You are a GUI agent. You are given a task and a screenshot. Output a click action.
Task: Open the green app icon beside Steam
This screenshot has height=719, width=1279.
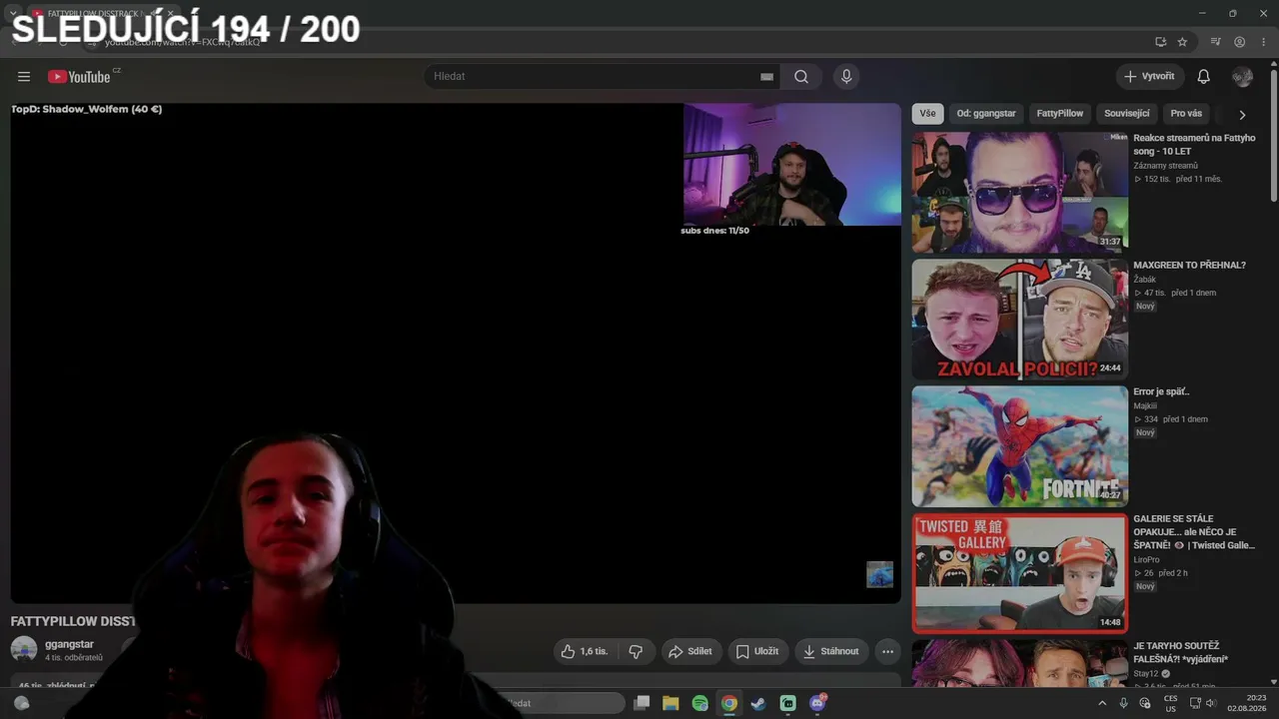click(787, 703)
